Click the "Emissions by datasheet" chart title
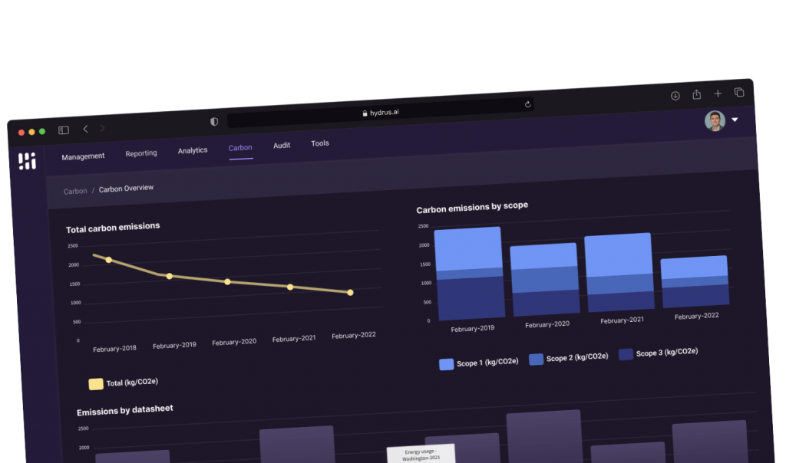 pos(125,410)
